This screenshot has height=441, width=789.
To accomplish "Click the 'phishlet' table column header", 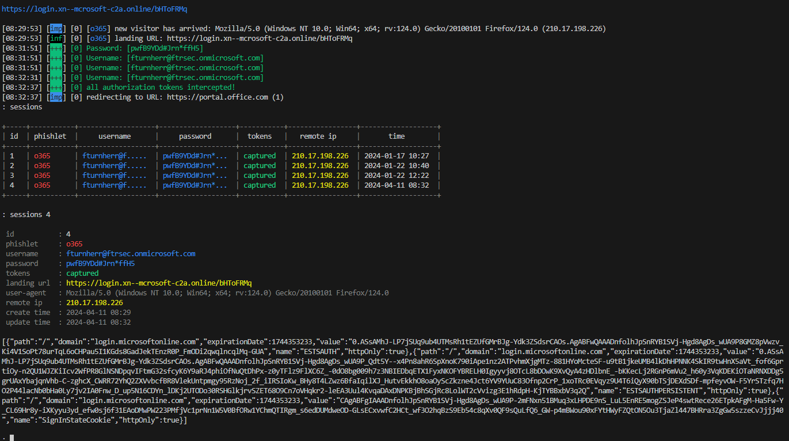I will pos(50,136).
